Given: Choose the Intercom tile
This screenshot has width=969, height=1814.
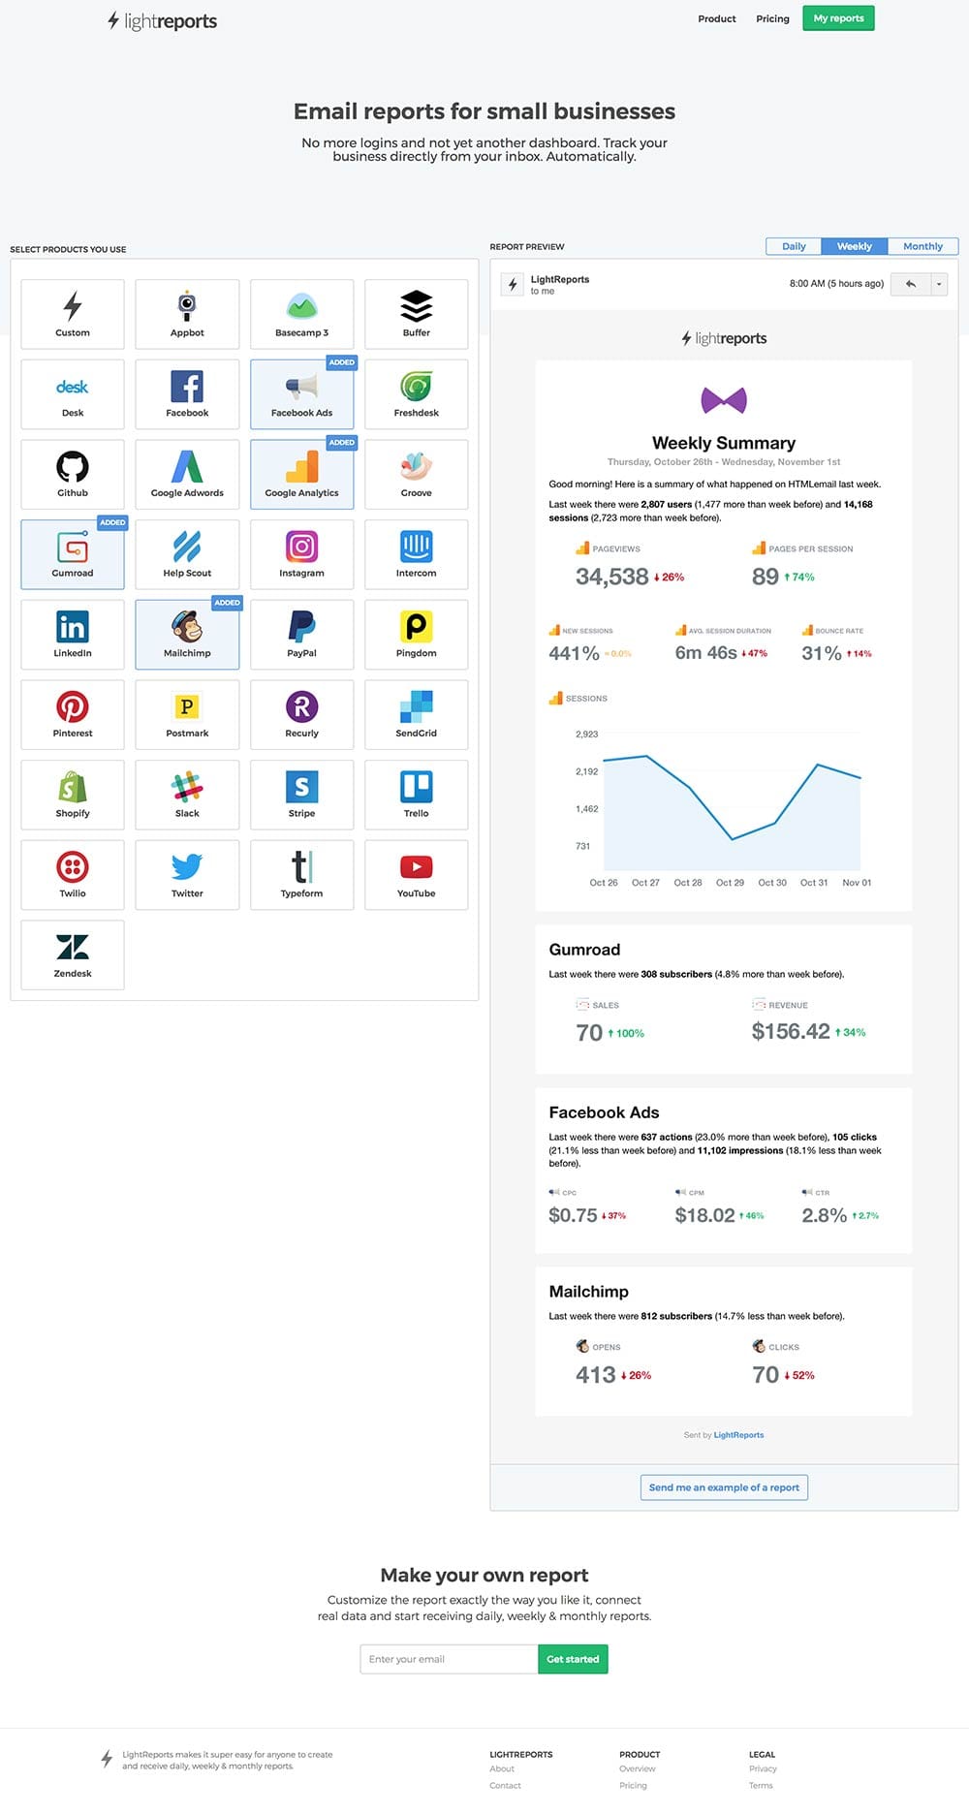Looking at the screenshot, I should [x=416, y=554].
